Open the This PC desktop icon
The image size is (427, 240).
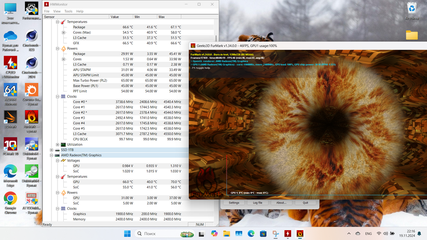(10, 13)
